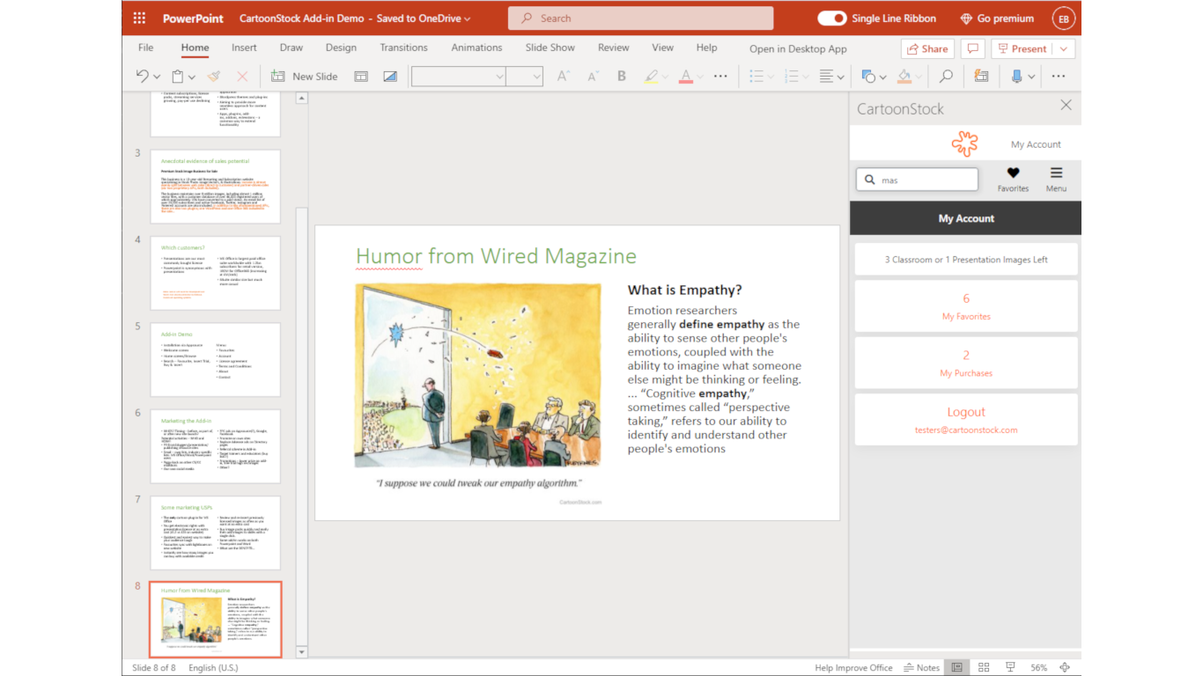Open the app launcher waffle icon
Screen dimensions: 1203x676
139,18
